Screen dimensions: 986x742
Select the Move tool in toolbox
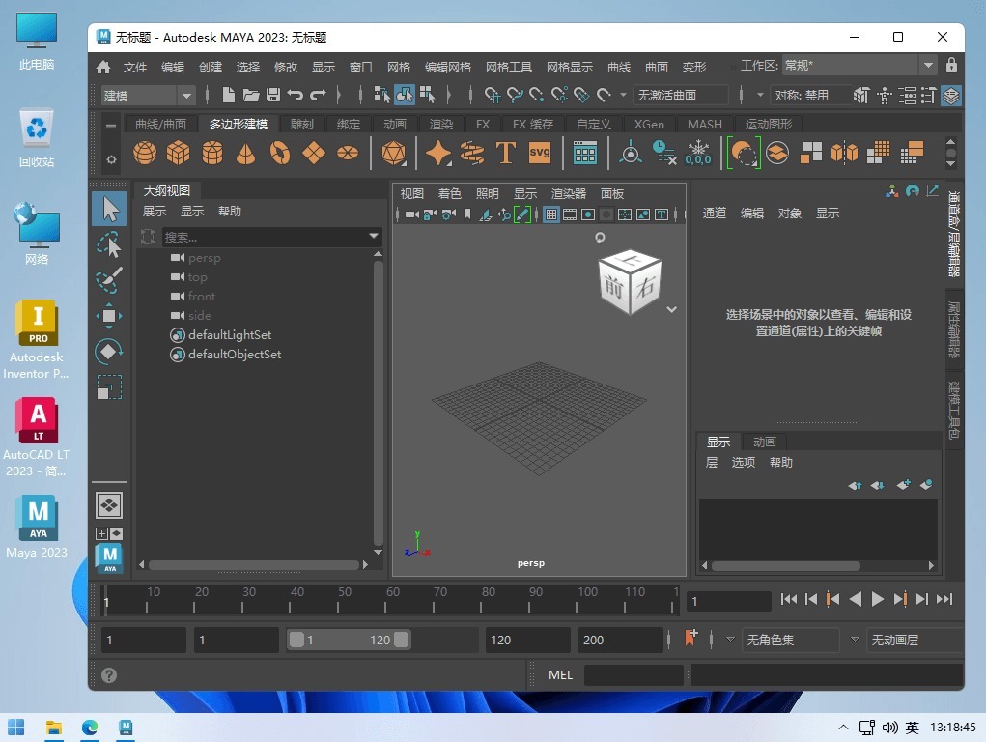tap(109, 316)
